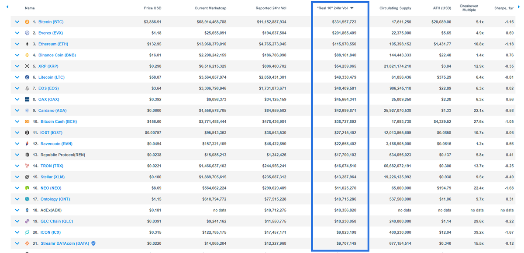
Task: Click the Bitcoin Cash icon
Action: (x=27, y=121)
